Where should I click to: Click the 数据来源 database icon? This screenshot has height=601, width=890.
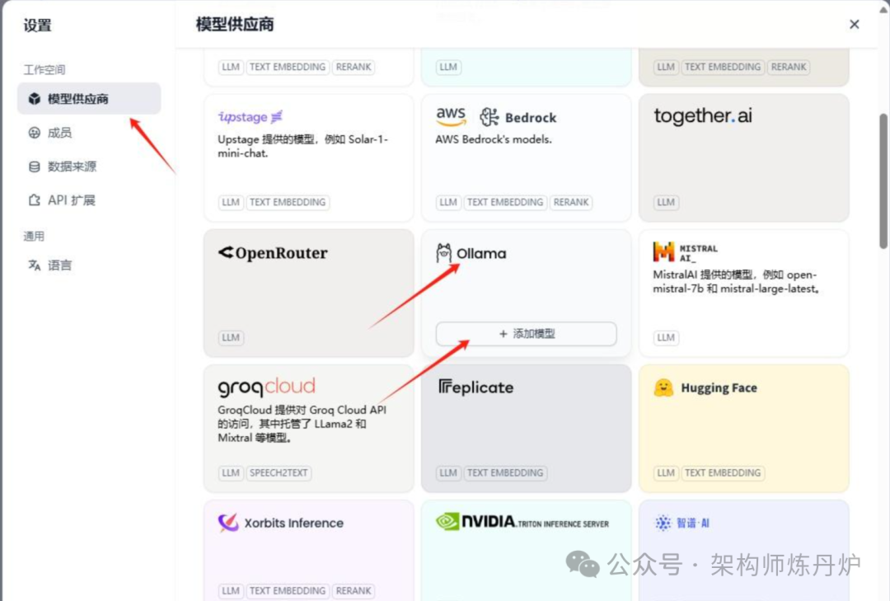click(x=35, y=167)
